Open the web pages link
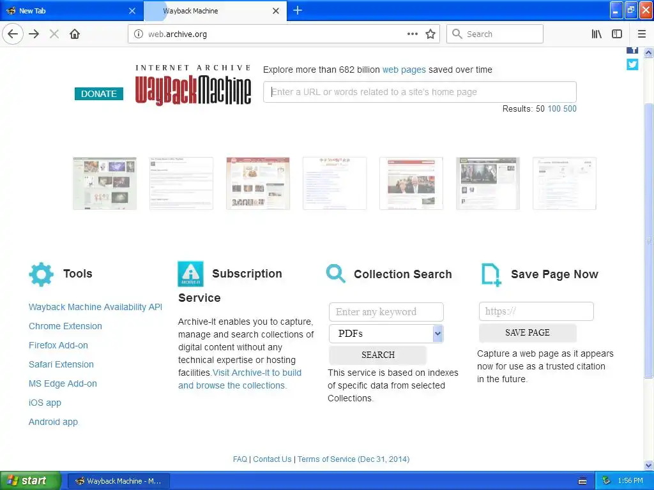The image size is (654, 490). [x=404, y=70]
